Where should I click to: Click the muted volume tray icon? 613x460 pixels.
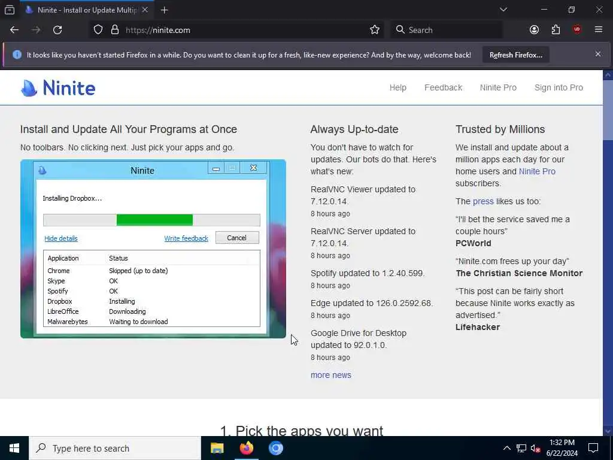tap(536, 448)
